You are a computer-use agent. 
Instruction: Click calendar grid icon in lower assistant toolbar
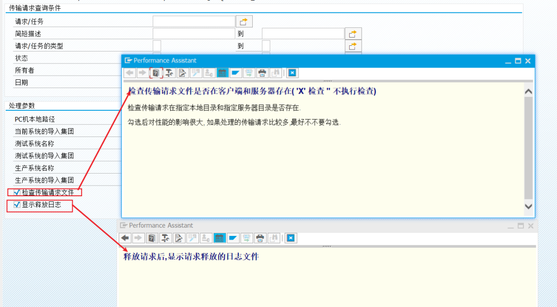tap(219, 238)
